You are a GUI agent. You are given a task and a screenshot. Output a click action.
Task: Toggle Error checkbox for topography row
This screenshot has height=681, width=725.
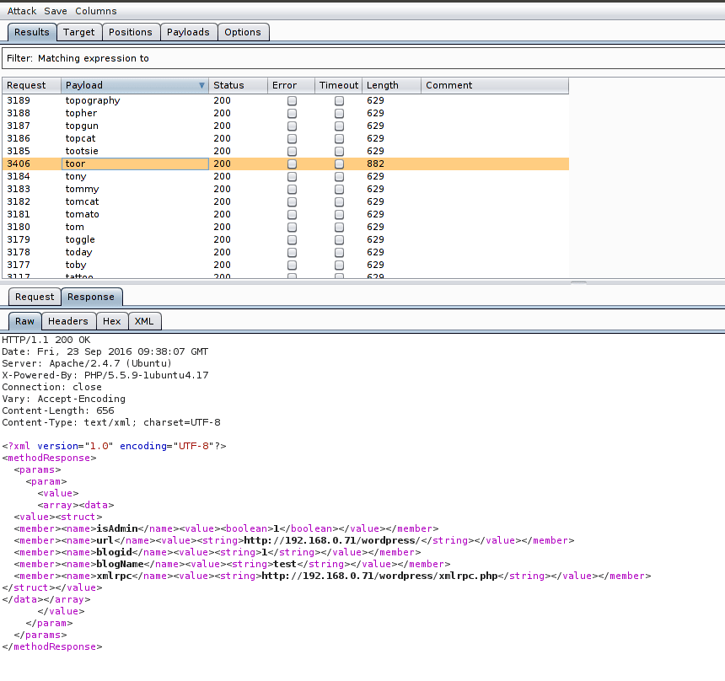292,100
